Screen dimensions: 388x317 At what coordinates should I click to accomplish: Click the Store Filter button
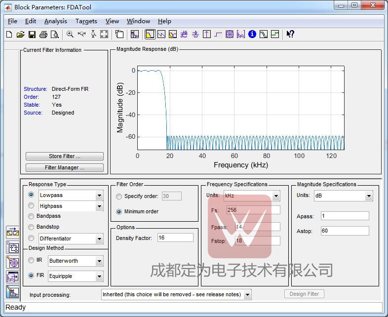point(65,156)
